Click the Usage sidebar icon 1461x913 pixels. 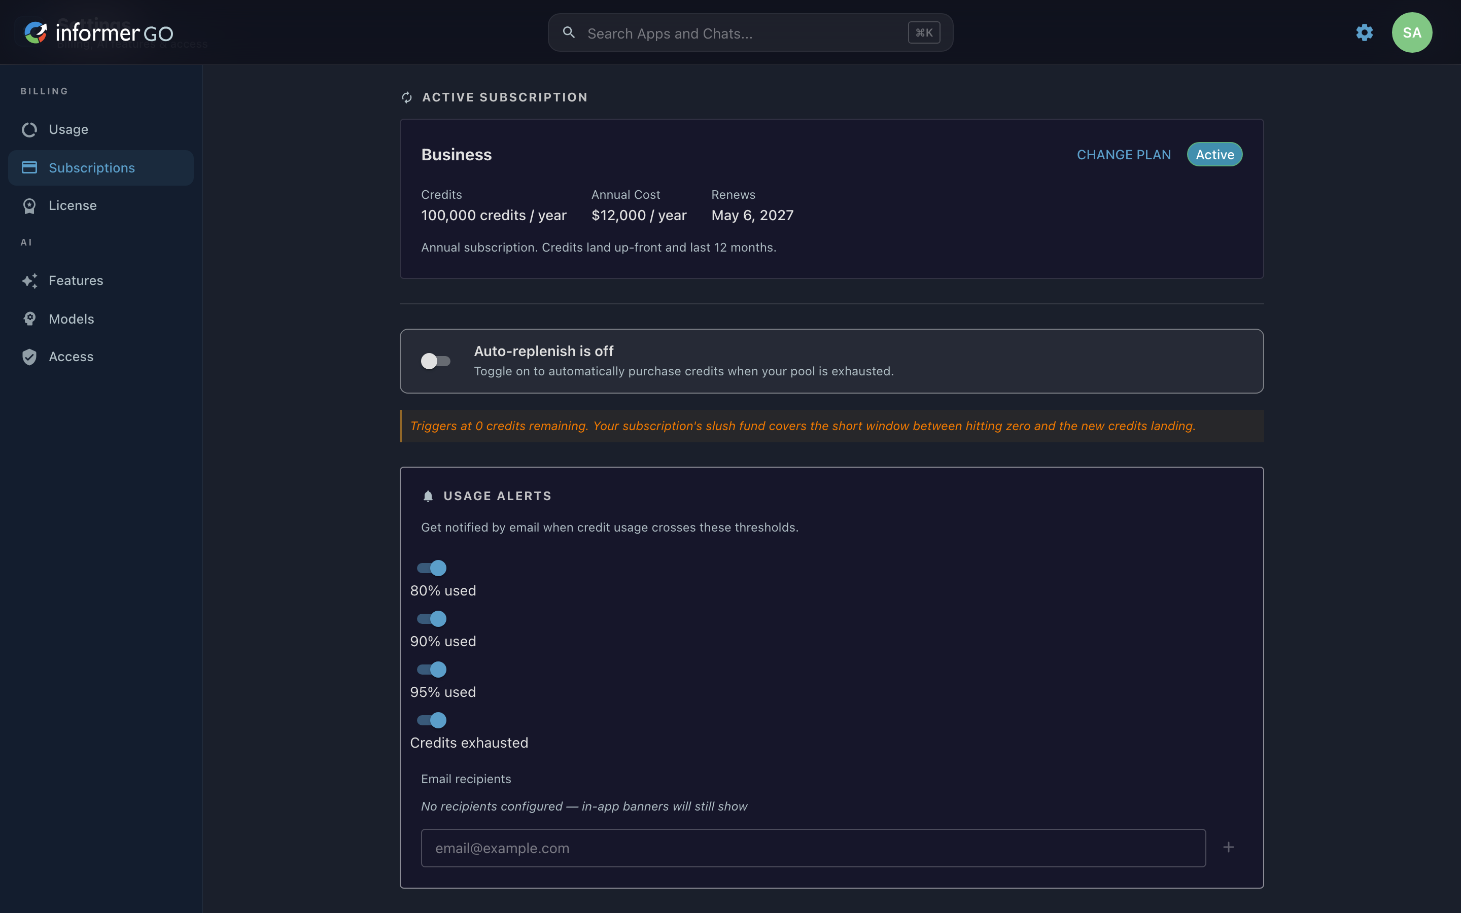(x=29, y=130)
